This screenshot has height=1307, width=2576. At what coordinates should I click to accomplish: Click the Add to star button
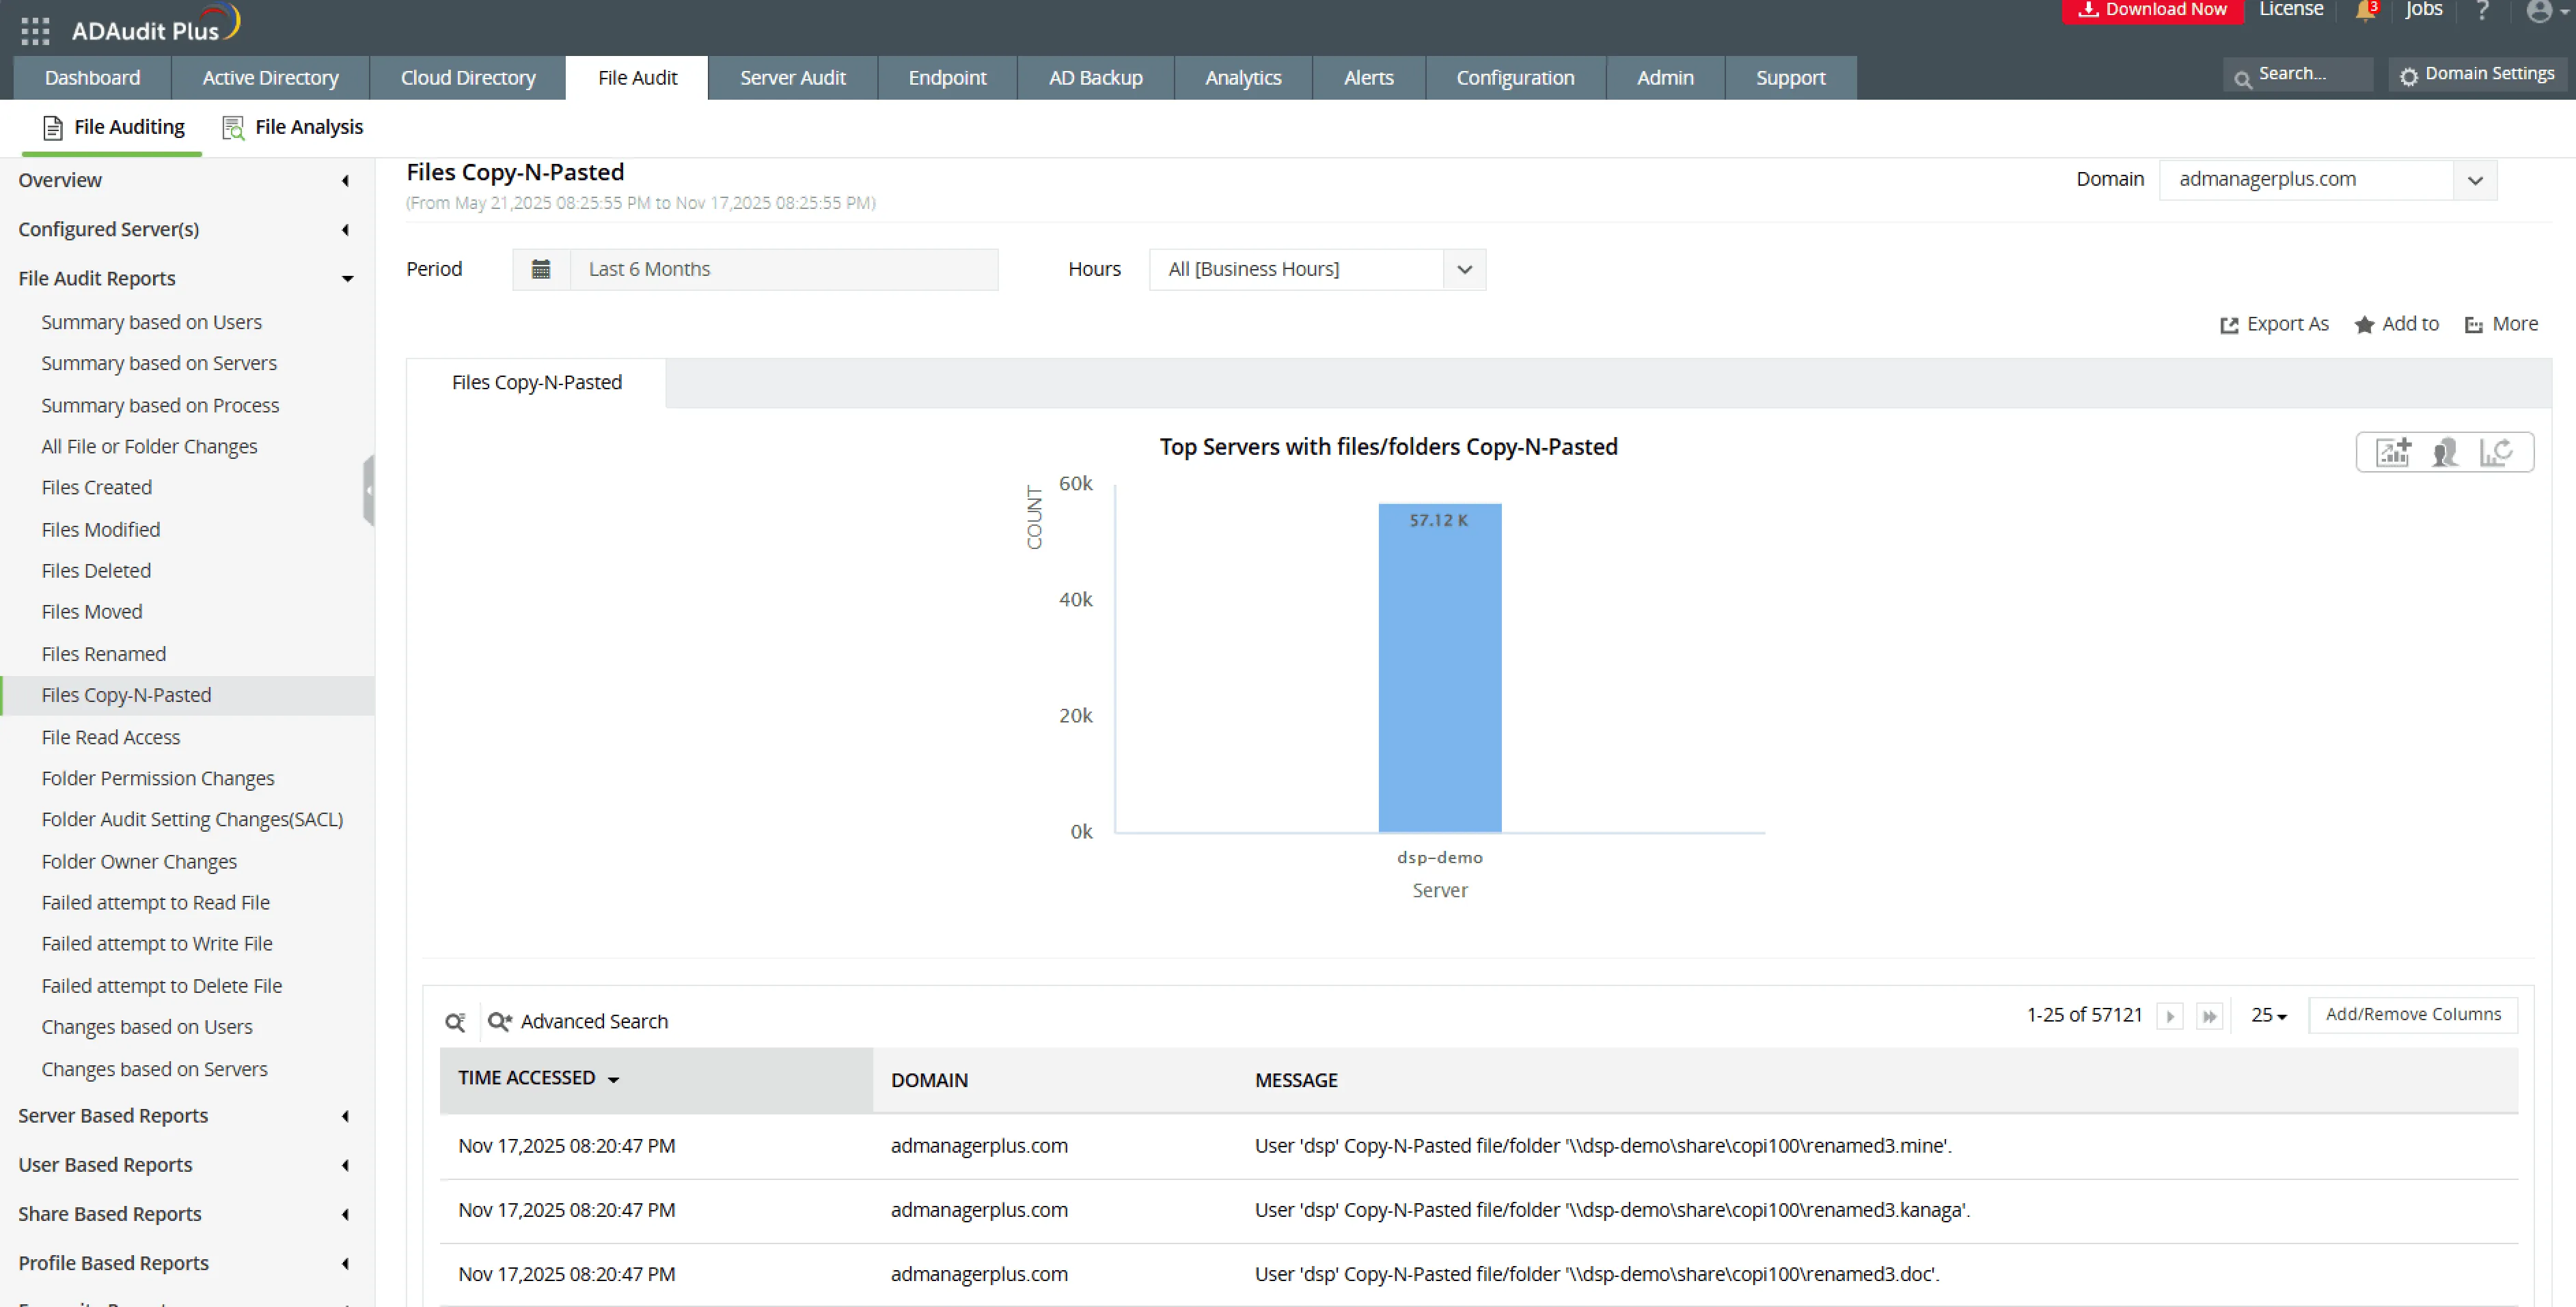click(x=2397, y=325)
